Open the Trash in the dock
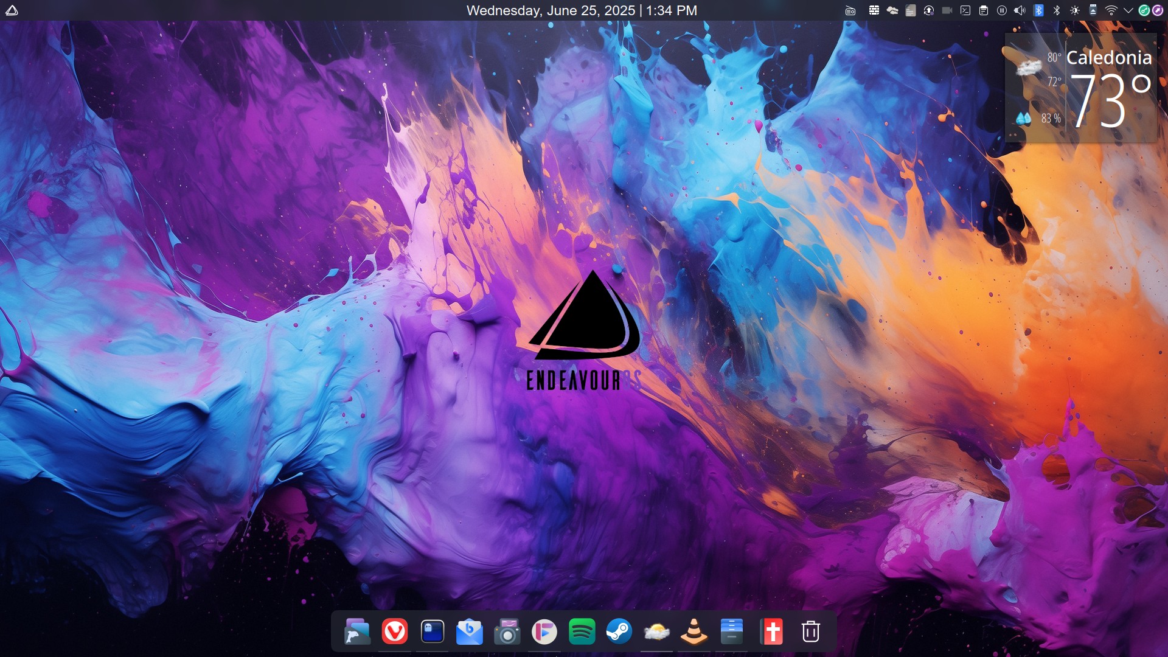This screenshot has width=1168, height=657. (810, 632)
